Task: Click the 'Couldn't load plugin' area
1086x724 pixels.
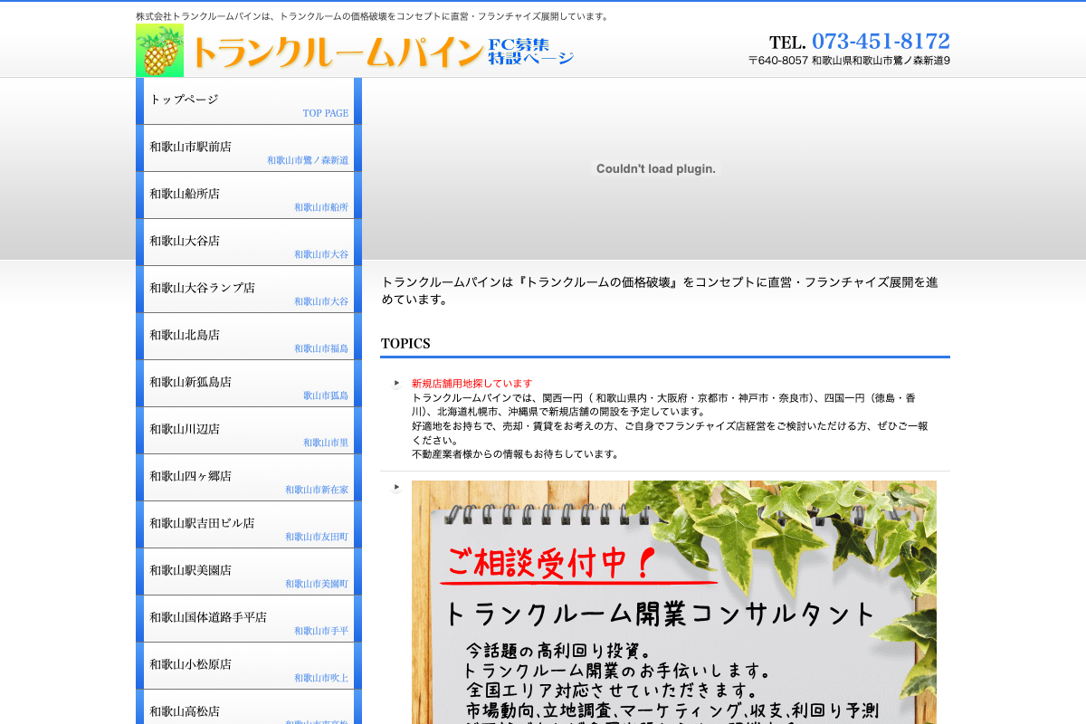Action: click(656, 168)
